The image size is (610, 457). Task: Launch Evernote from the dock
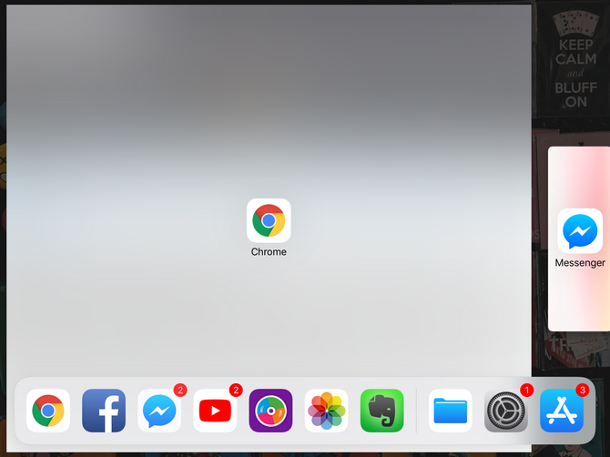[381, 411]
